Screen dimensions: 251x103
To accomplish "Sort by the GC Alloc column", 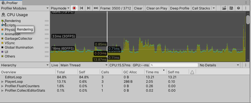I will [x=133, y=72].
